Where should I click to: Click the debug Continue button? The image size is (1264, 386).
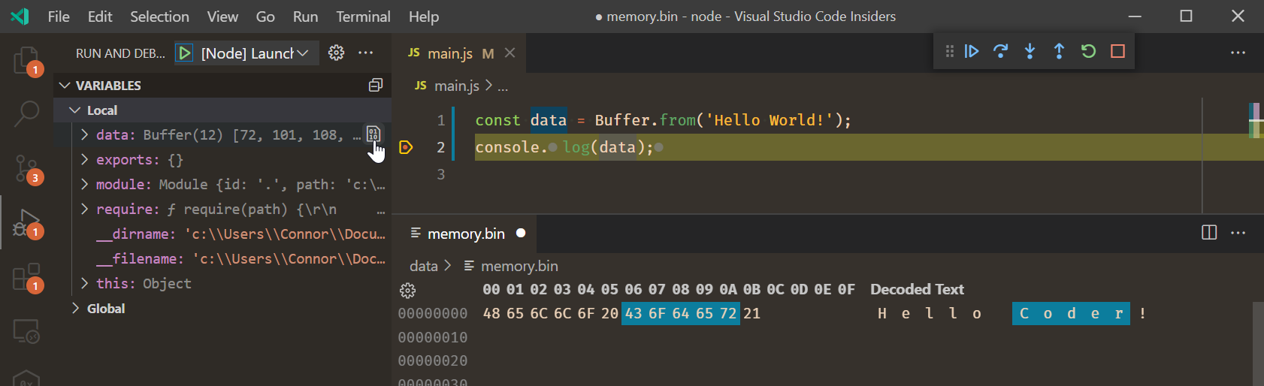pyautogui.click(x=972, y=51)
